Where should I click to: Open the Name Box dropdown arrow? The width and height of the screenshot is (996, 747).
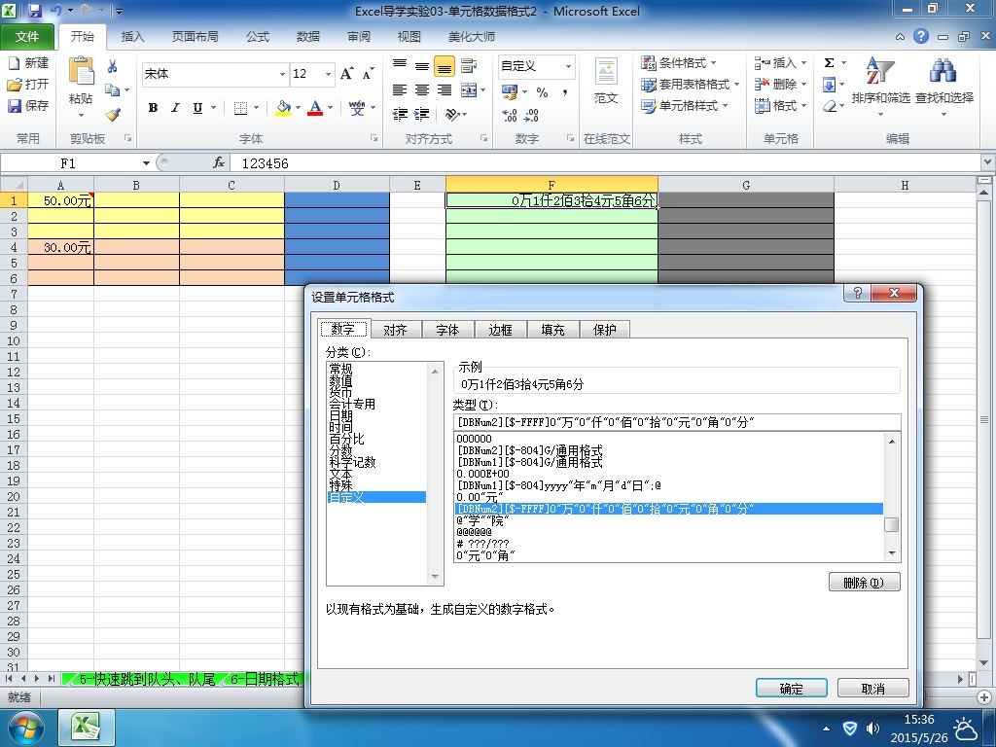(x=146, y=163)
